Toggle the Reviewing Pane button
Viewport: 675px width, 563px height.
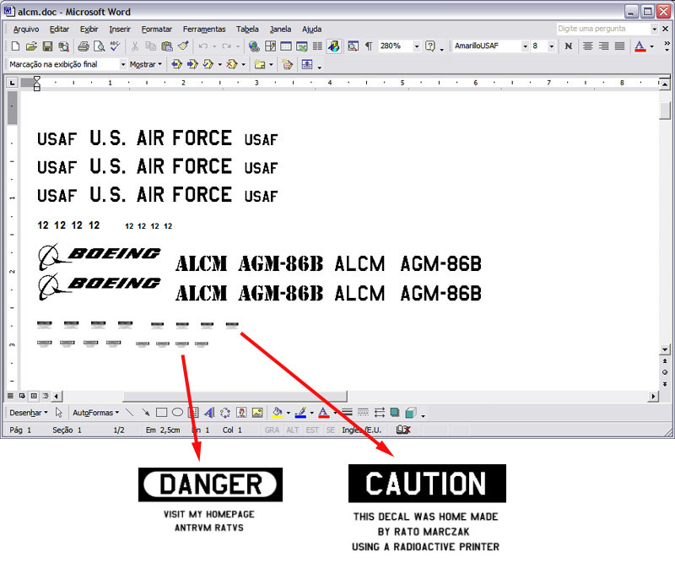tap(307, 65)
